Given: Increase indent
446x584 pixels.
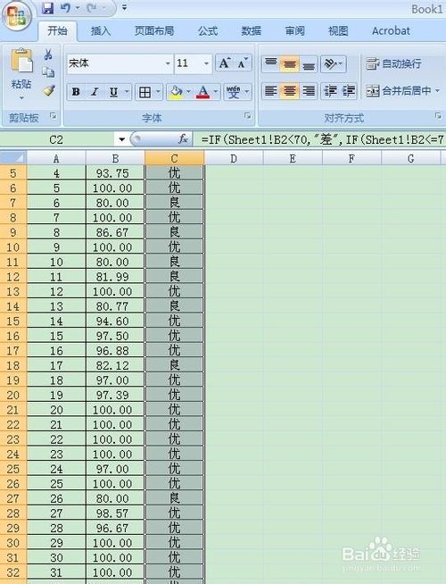Looking at the screenshot, I should click(348, 91).
